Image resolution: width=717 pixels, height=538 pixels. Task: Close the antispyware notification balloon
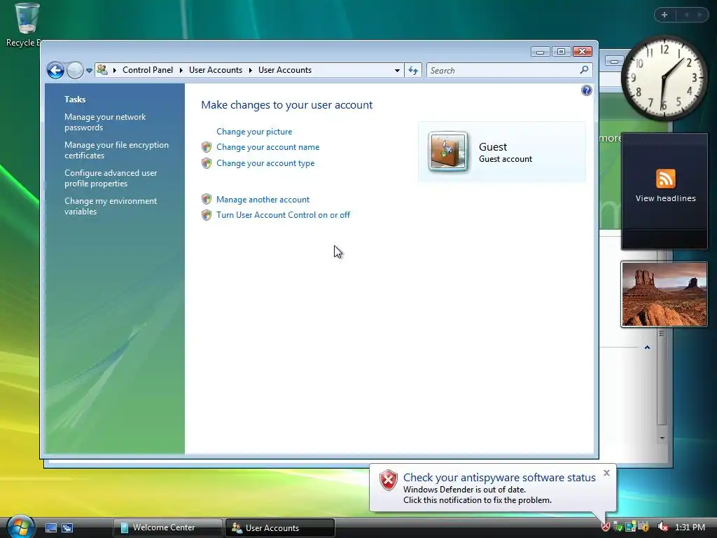click(x=606, y=473)
